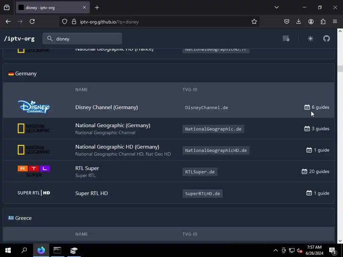Open the 3 guides button

[317, 129]
